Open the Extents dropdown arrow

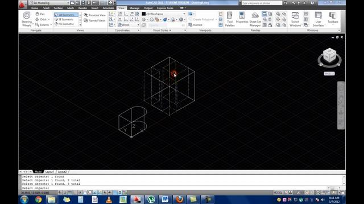(x=51, y=25)
